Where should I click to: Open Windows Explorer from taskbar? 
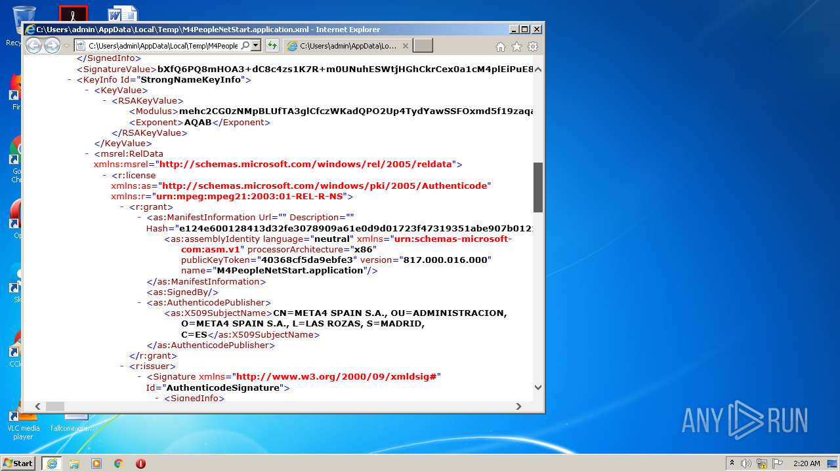pyautogui.click(x=74, y=463)
